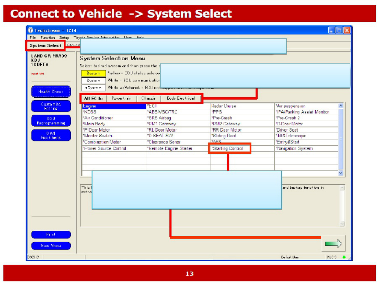The width and height of the screenshot is (380, 285).
Task: Switch to the System Select tab
Action: pos(45,45)
